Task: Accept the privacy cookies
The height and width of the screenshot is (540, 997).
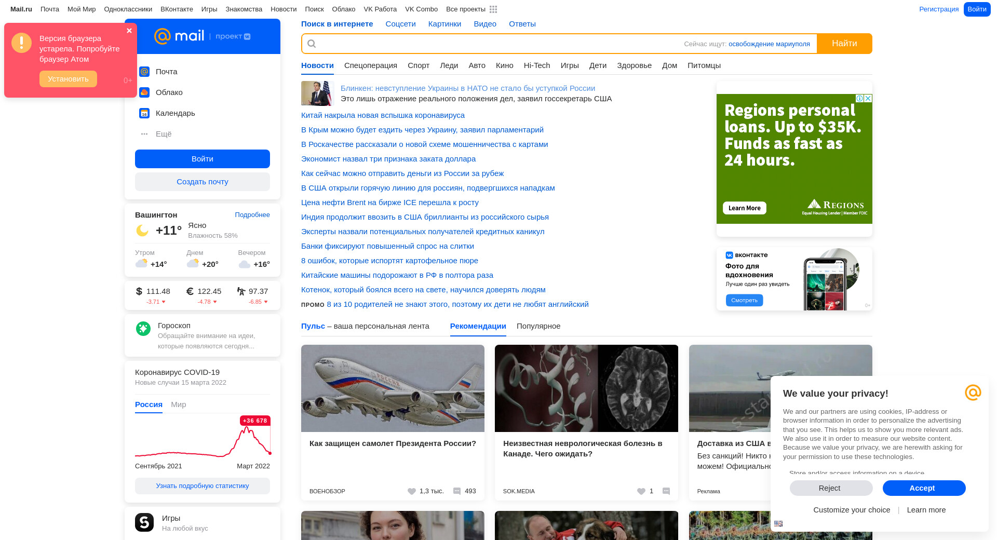Action: click(923, 488)
